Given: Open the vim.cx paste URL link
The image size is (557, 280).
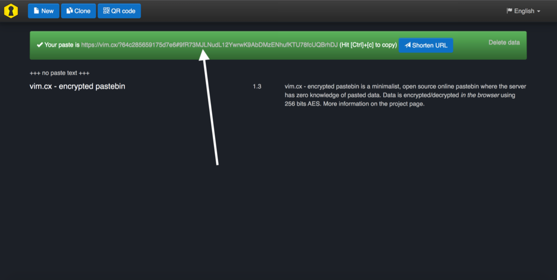Looking at the screenshot, I should 209,45.
